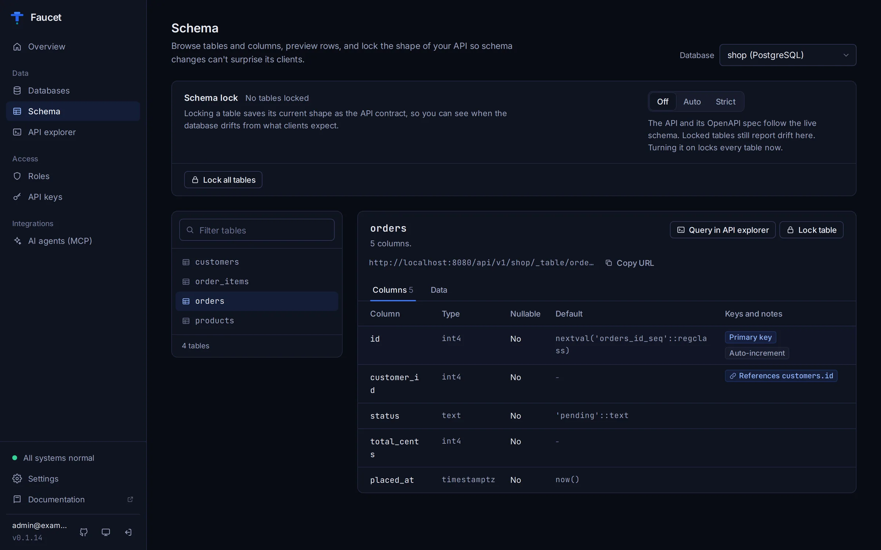
Task: Switch the schema lock mode to Auto
Action: pos(692,102)
